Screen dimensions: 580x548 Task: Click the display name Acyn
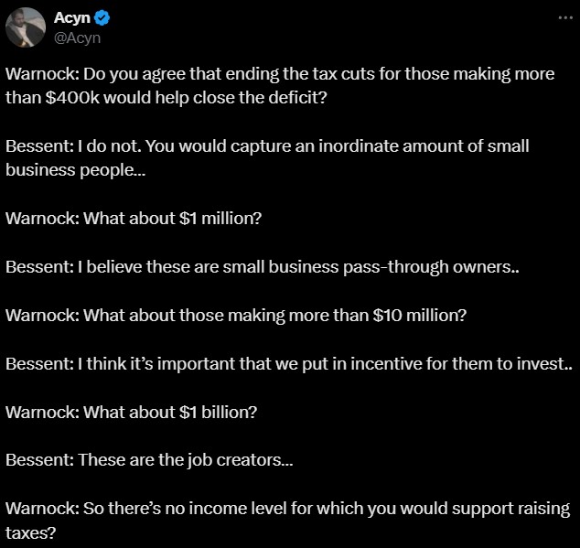point(71,17)
